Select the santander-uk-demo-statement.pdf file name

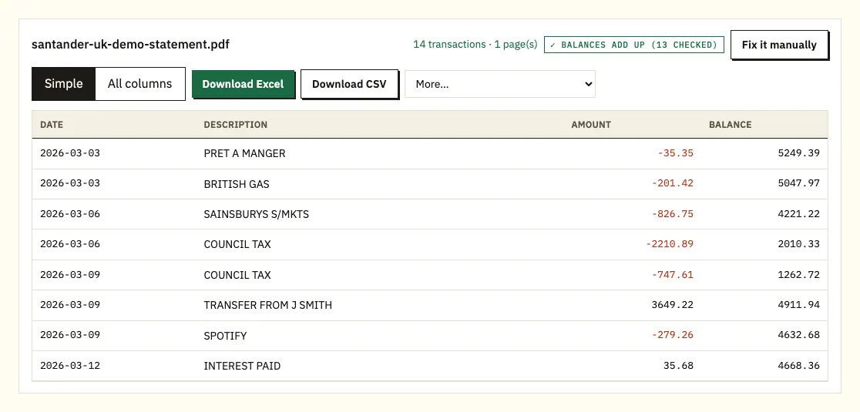pos(130,45)
